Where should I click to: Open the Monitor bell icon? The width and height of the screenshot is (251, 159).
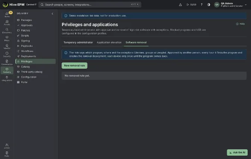7,46
